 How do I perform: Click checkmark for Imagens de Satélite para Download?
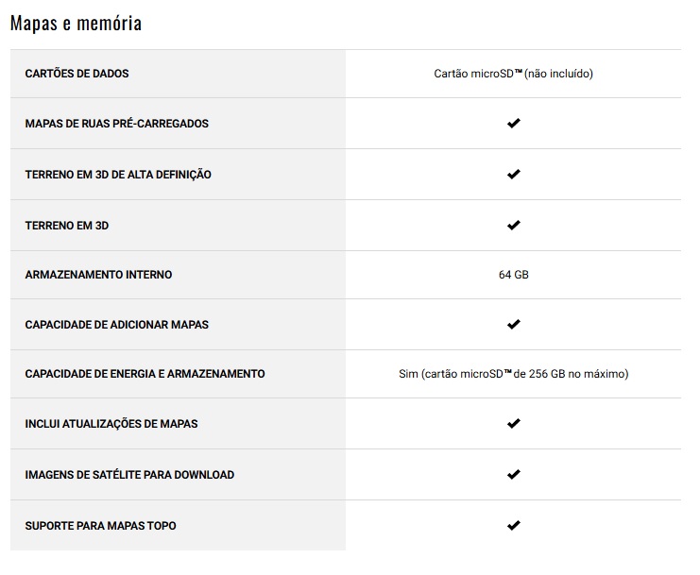(x=513, y=474)
